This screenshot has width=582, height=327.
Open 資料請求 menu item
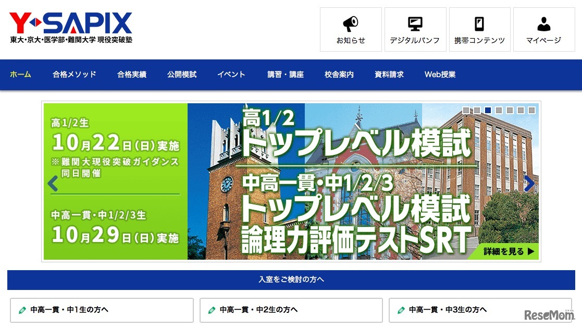(389, 74)
